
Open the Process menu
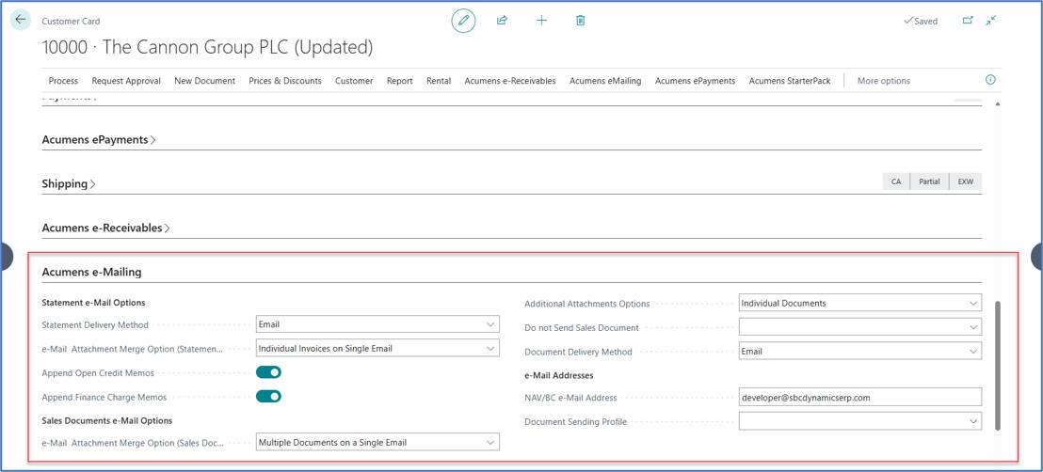point(63,81)
